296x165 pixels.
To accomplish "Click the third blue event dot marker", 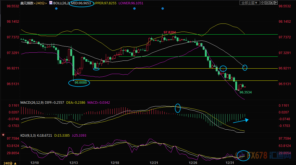I will click(163, 9).
